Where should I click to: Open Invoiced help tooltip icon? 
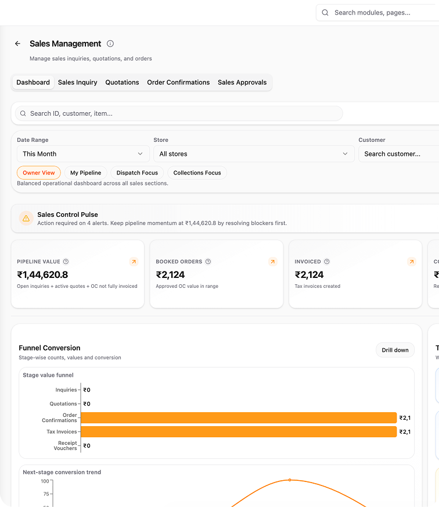(x=326, y=262)
